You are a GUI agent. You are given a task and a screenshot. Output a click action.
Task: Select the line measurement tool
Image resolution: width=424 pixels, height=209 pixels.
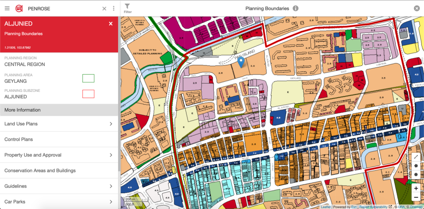(x=416, y=156)
